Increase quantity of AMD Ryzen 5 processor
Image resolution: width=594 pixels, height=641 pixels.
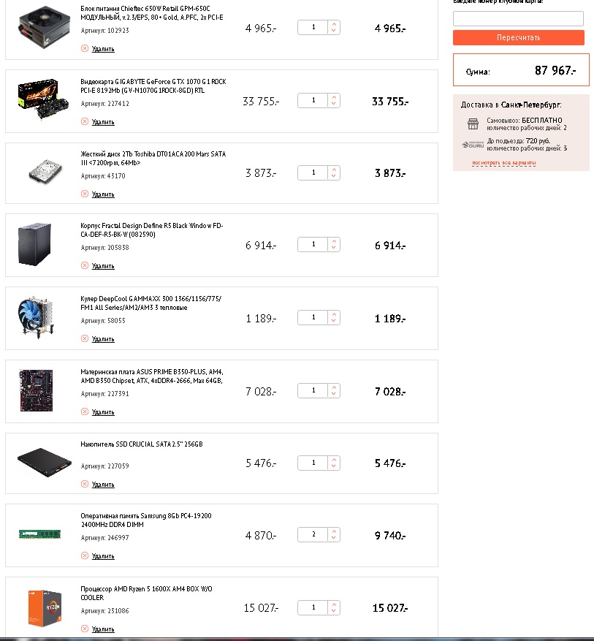tap(334, 604)
